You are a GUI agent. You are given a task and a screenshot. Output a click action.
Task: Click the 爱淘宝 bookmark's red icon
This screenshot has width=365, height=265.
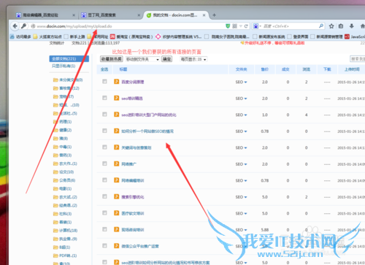[112, 37]
